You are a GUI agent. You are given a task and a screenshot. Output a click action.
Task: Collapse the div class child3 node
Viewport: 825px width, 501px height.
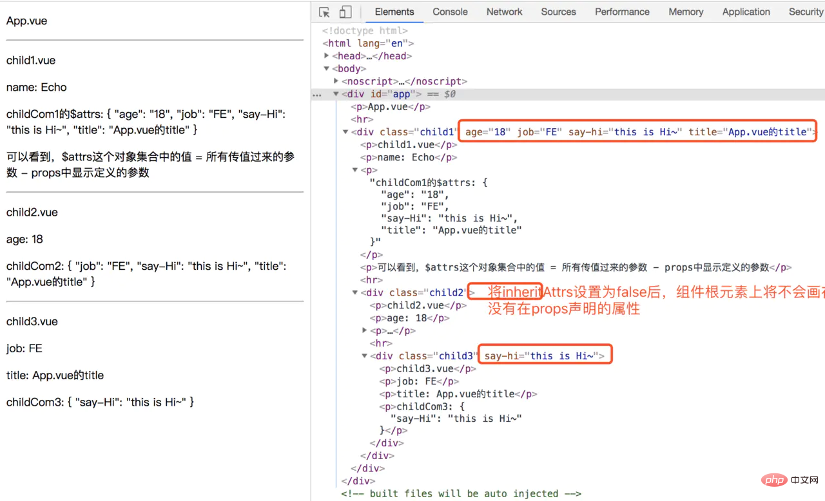click(x=365, y=356)
